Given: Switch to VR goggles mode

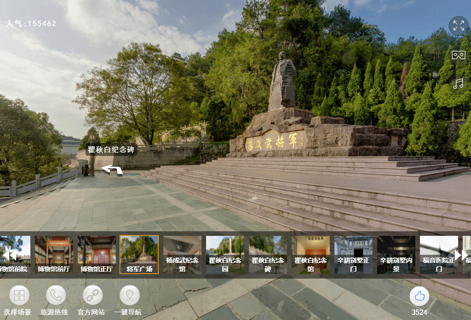Looking at the screenshot, I should coord(459,55).
